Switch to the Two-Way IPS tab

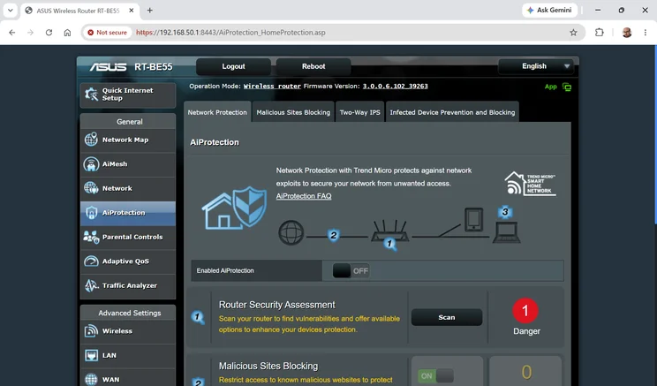coord(360,112)
